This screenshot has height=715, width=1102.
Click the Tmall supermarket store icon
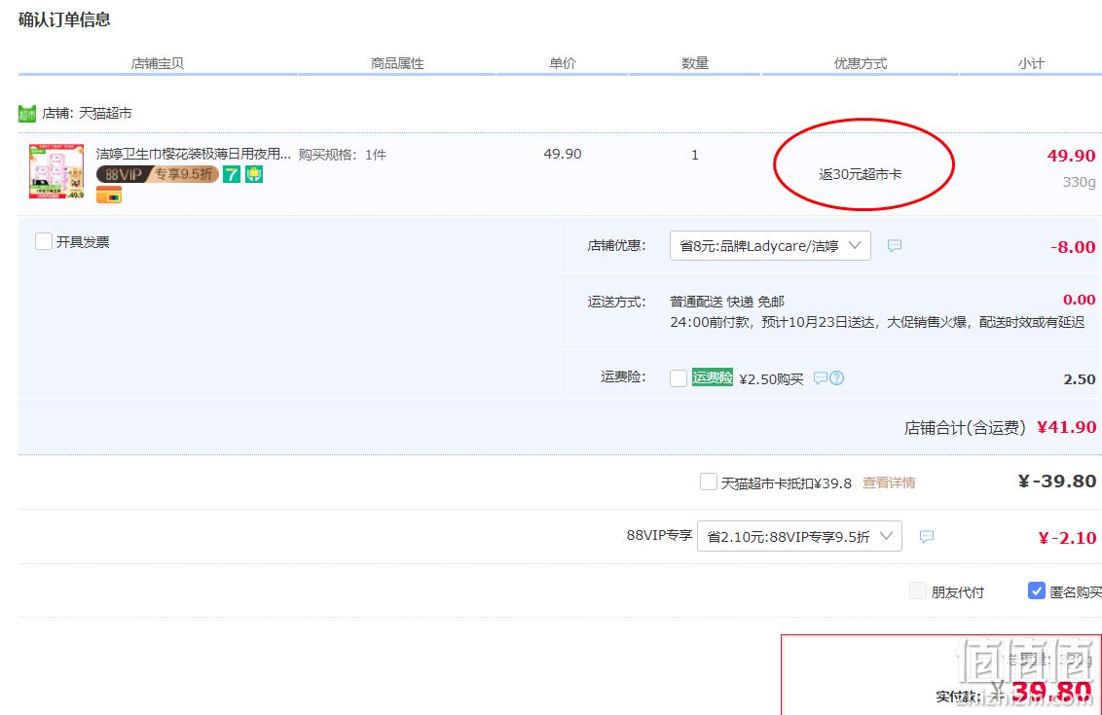[x=26, y=113]
